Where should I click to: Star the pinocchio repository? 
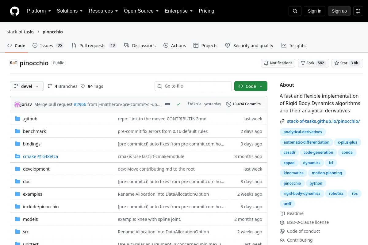347,63
